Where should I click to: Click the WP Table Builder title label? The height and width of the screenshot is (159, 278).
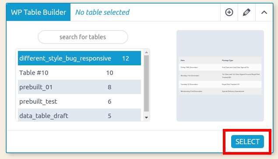(x=39, y=12)
